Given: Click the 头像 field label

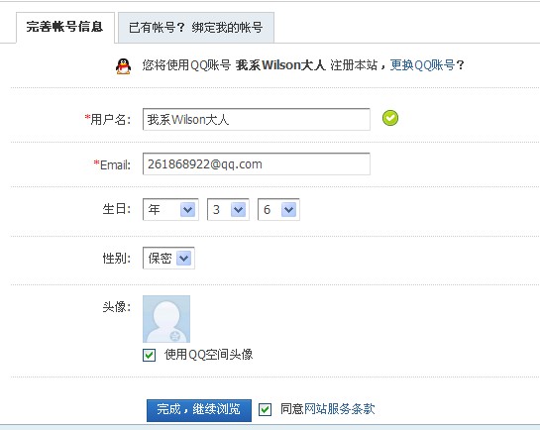Looking at the screenshot, I should (117, 307).
